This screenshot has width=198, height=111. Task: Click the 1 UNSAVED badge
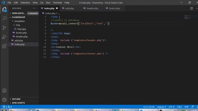33,13
